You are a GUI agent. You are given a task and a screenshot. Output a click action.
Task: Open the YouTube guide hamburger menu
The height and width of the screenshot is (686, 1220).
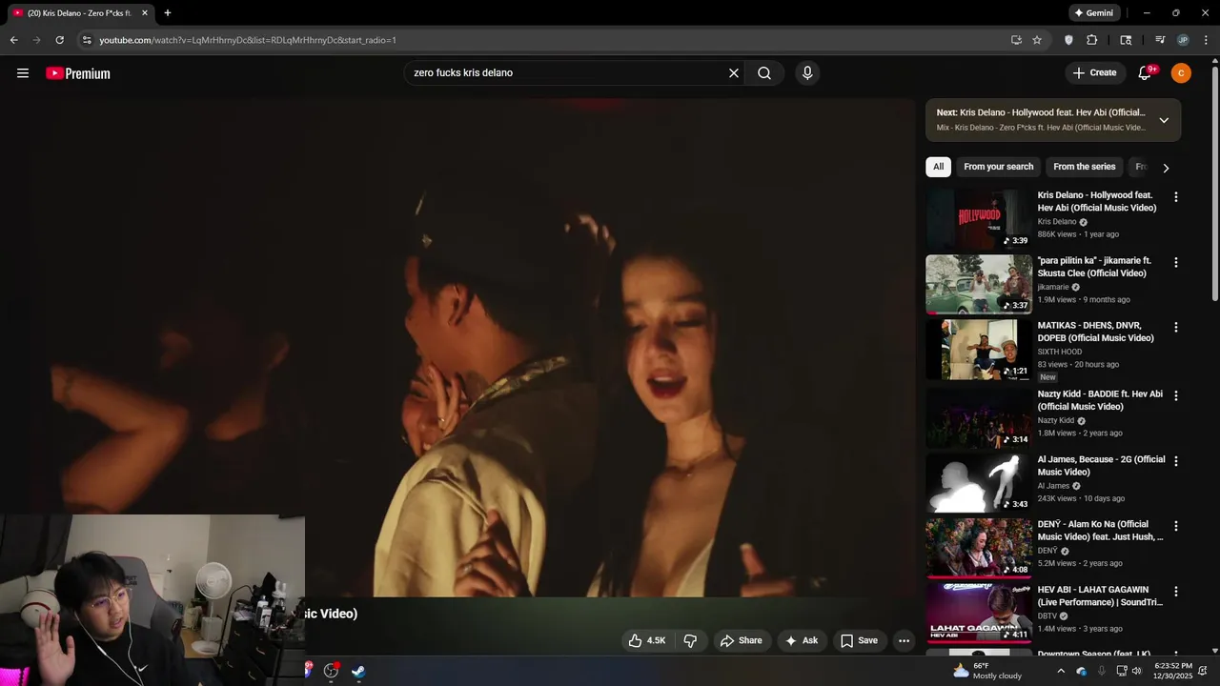pos(23,73)
